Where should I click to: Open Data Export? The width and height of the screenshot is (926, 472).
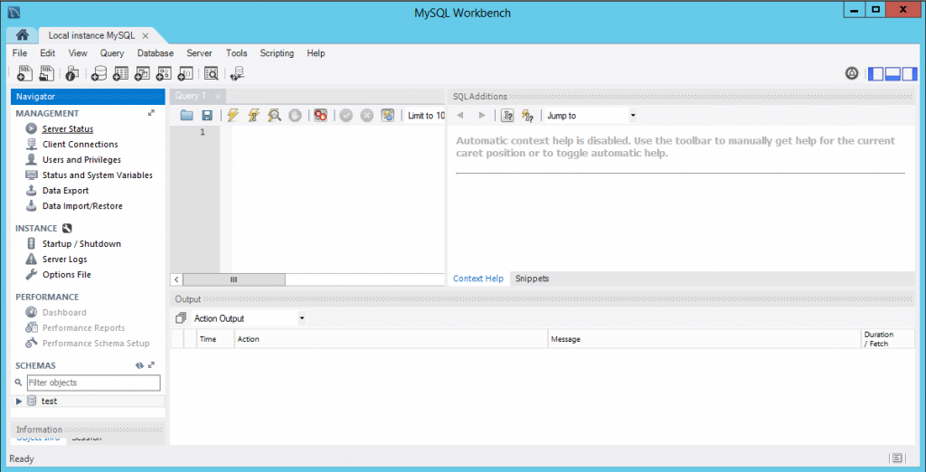coord(65,190)
